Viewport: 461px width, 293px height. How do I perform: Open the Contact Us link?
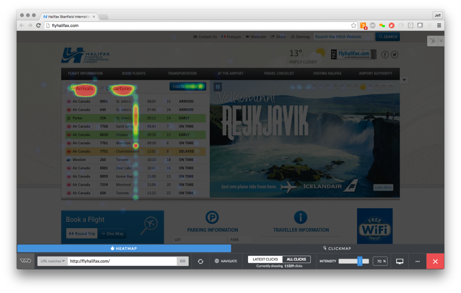pyautogui.click(x=205, y=37)
